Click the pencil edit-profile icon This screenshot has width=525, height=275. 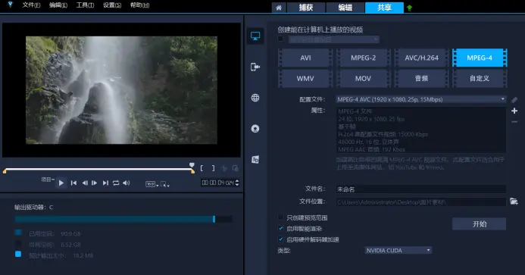[514, 100]
